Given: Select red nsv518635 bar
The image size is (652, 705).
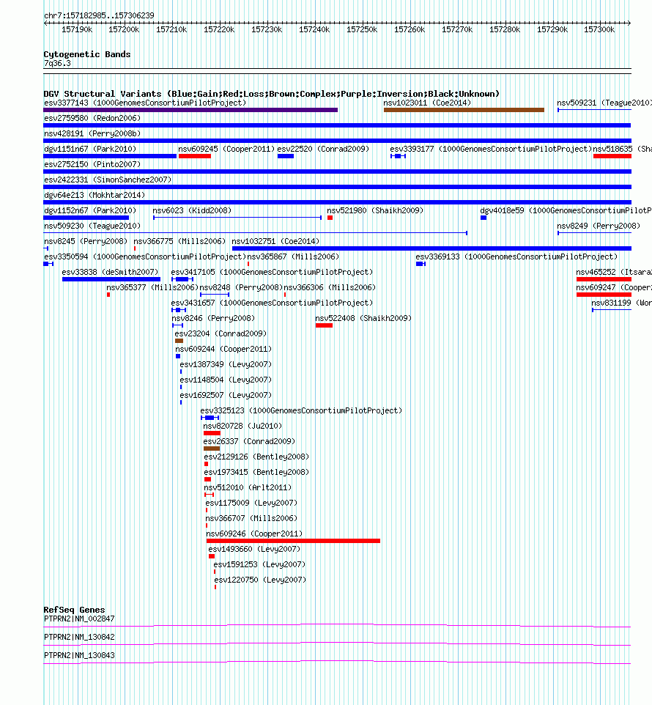Looking at the screenshot, I should [x=612, y=156].
